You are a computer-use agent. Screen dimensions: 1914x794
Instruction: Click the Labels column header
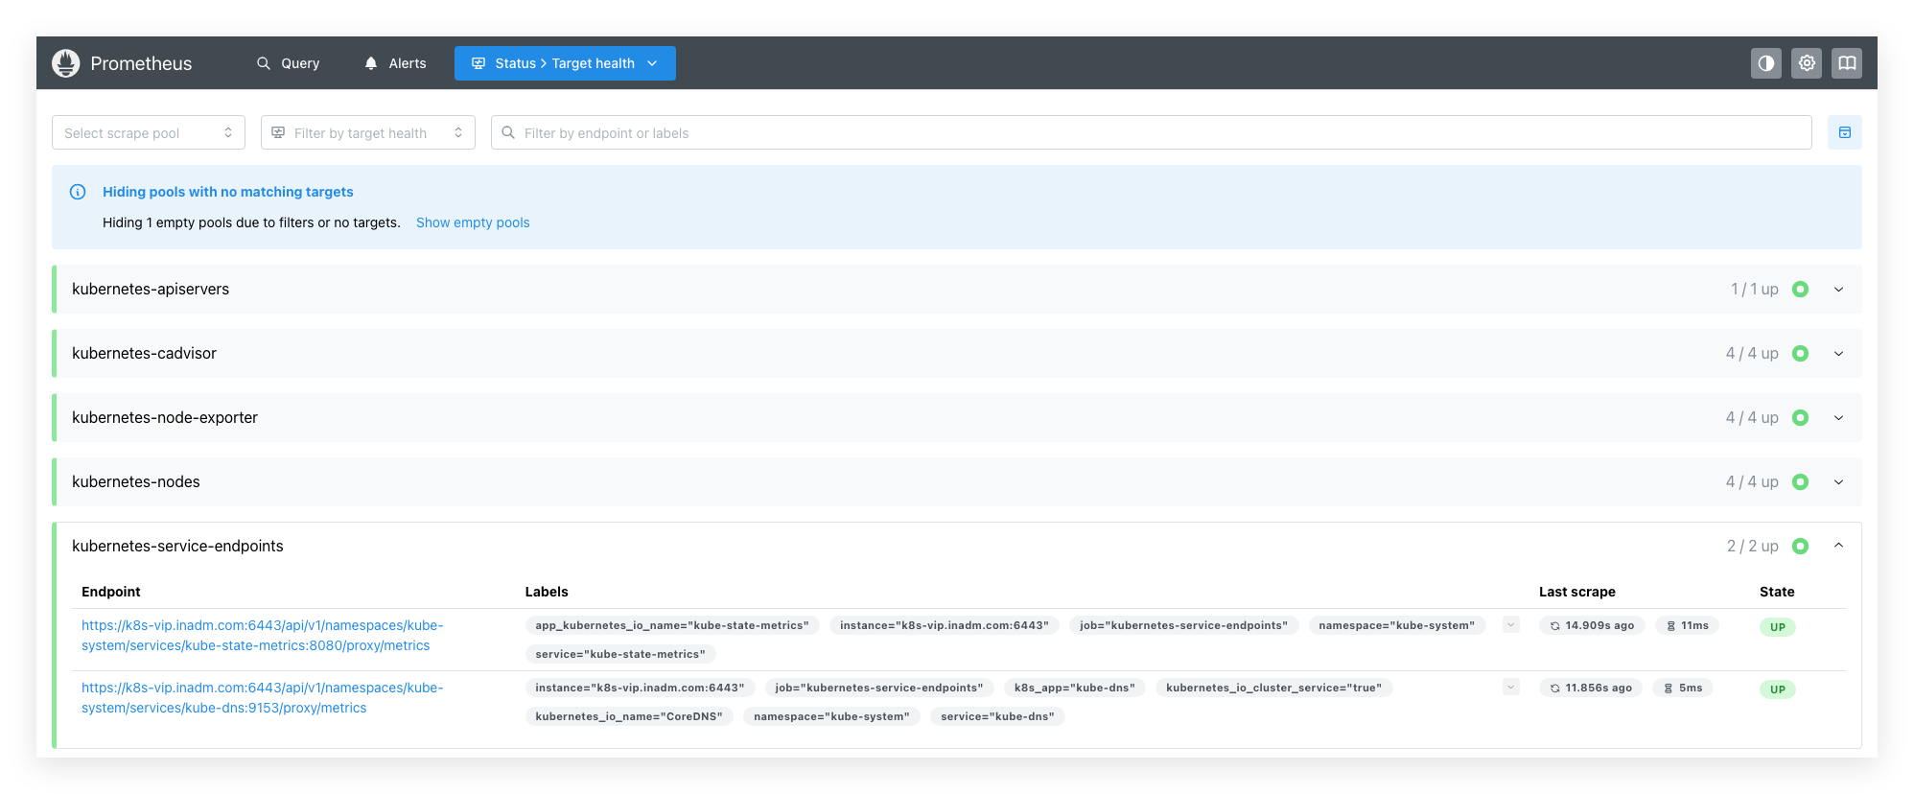547,592
